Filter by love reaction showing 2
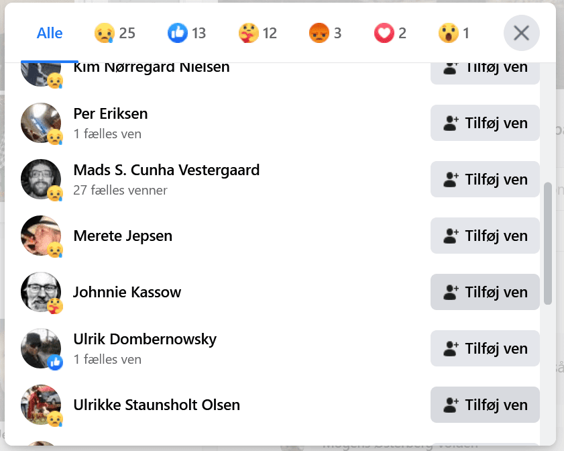 pyautogui.click(x=390, y=33)
